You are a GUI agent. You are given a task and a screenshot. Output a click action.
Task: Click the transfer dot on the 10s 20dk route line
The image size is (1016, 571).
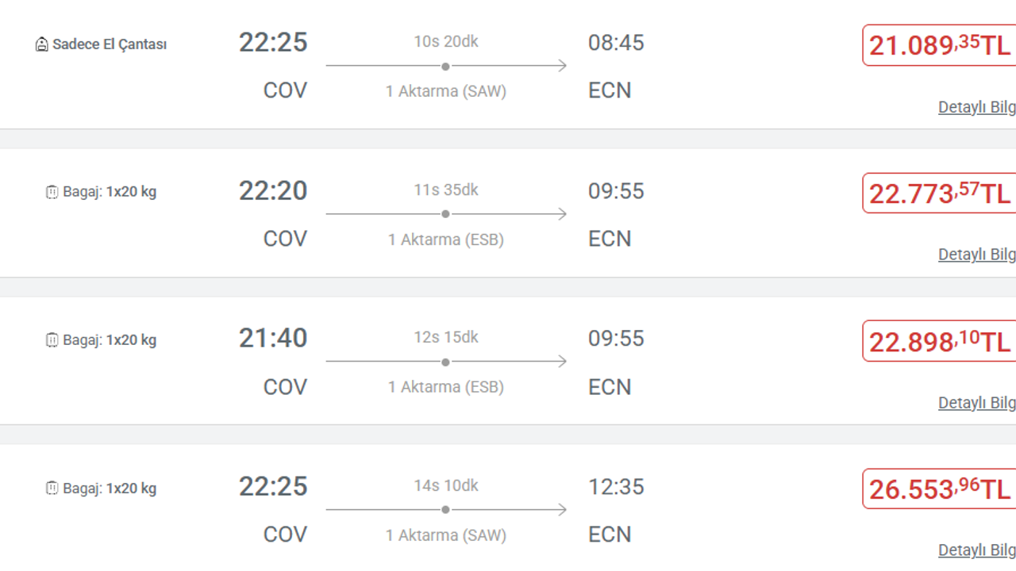click(446, 66)
